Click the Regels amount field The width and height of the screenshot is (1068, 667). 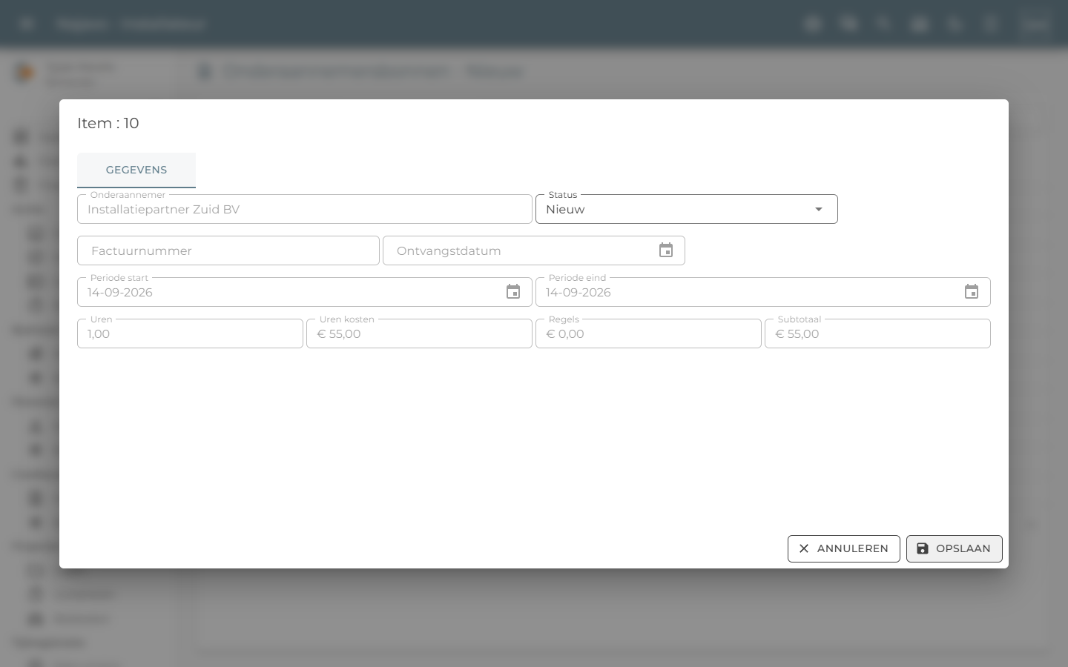(x=648, y=333)
